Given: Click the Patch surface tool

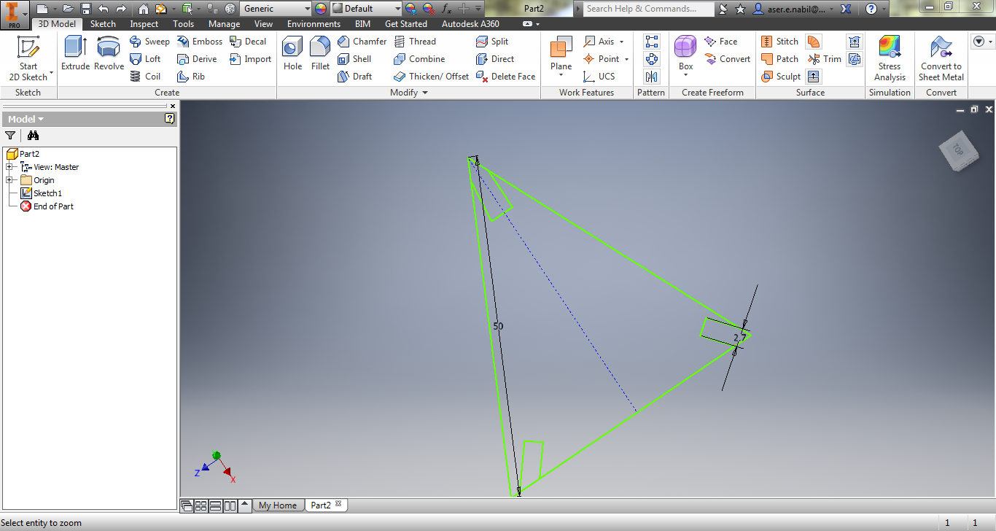Looking at the screenshot, I should [779, 59].
